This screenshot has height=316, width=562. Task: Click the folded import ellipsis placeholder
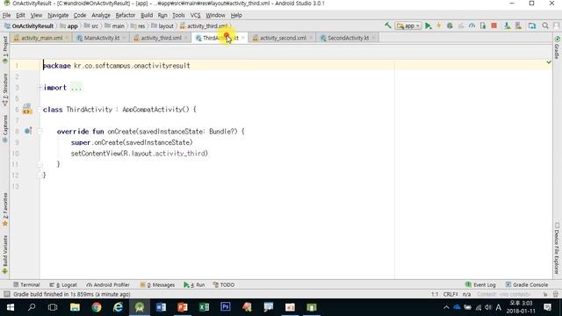pos(76,88)
